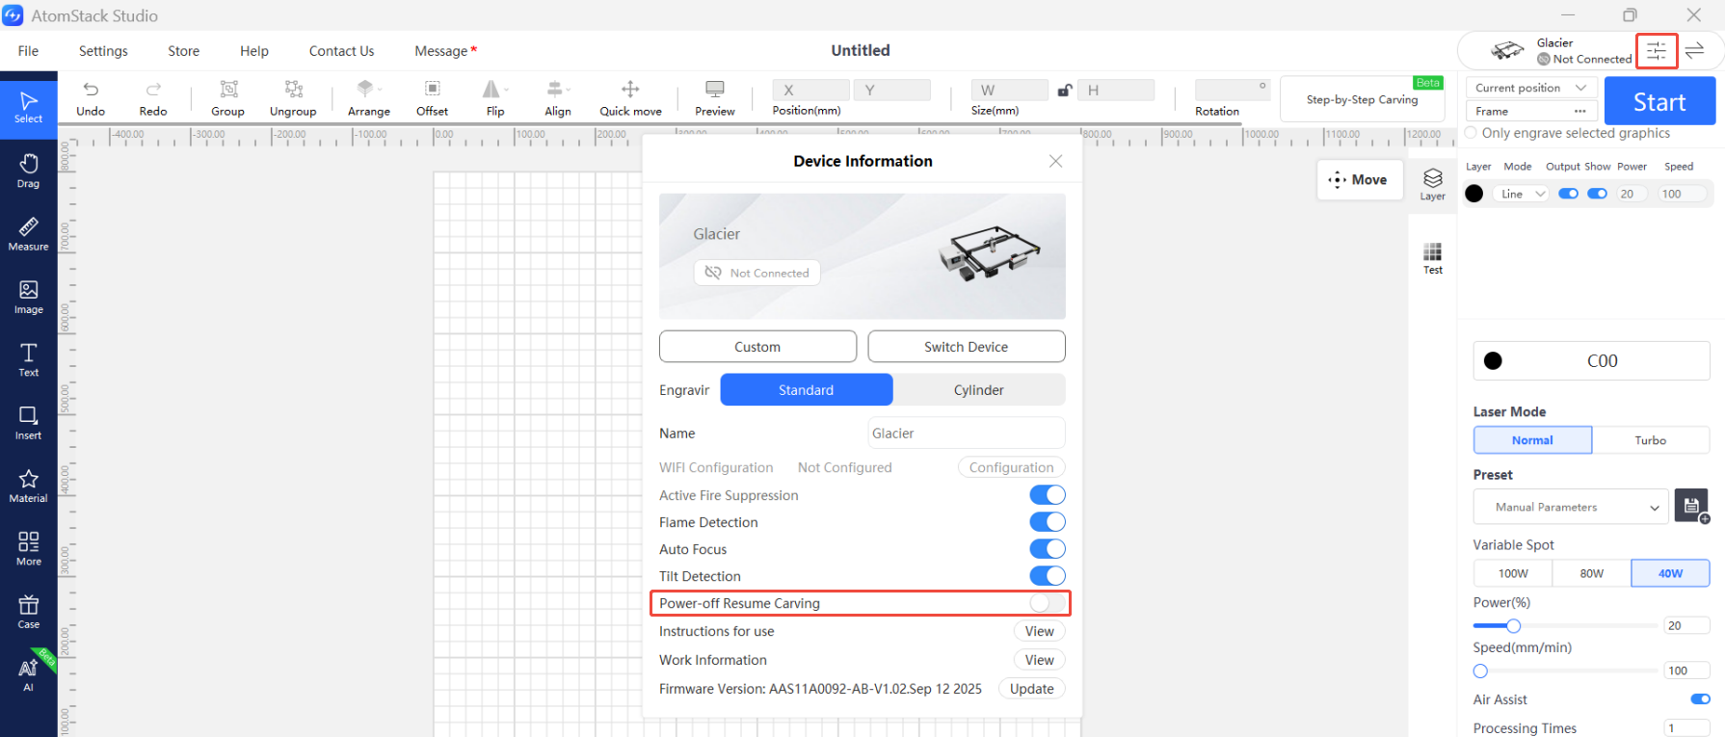The height and width of the screenshot is (737, 1725).
Task: Open the Line mode dropdown
Action: pyautogui.click(x=1521, y=194)
